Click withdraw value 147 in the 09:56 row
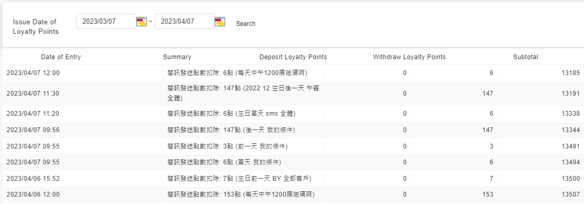 [x=487, y=130]
